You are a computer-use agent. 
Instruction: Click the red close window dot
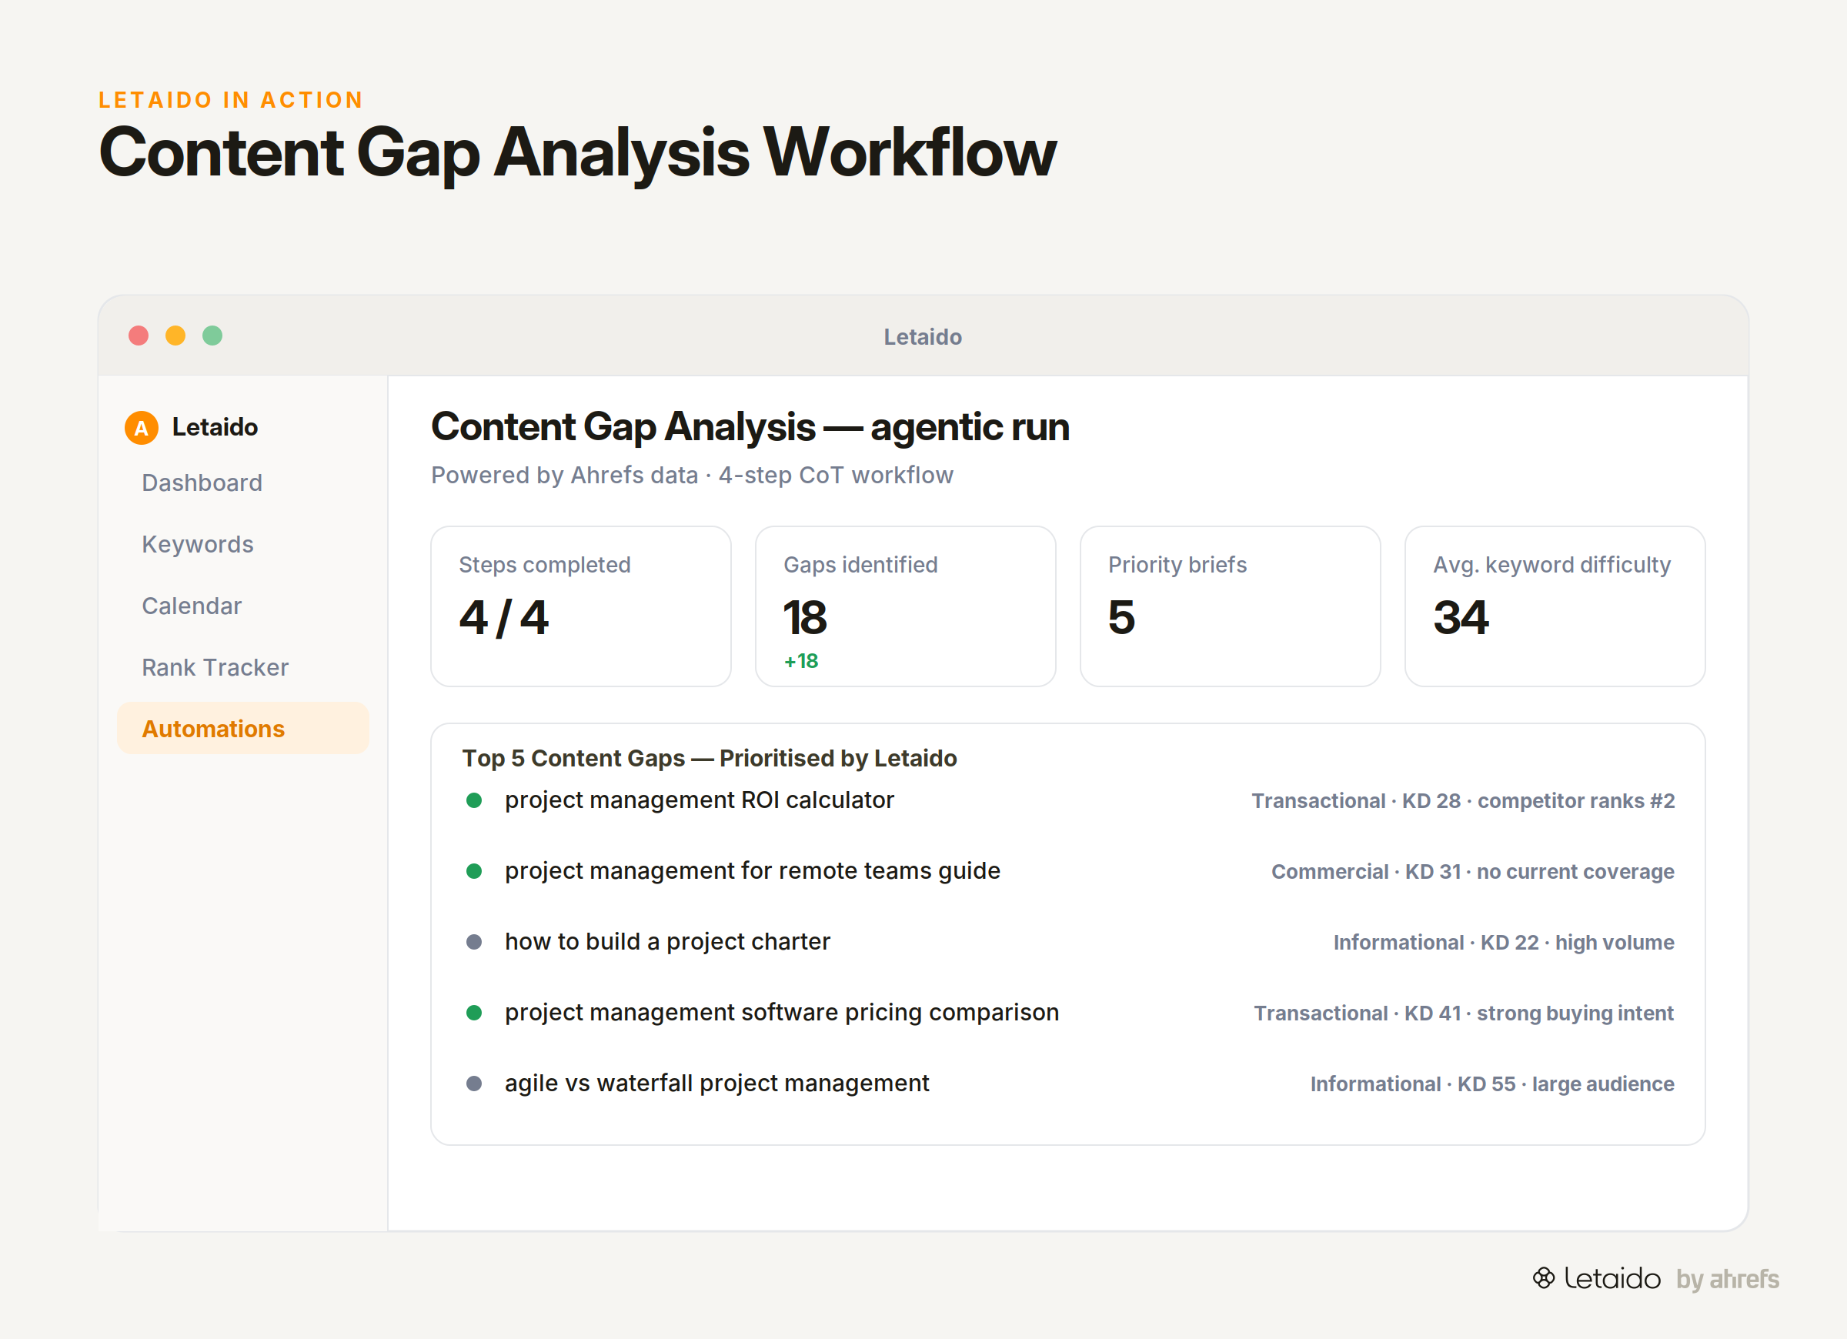click(139, 336)
